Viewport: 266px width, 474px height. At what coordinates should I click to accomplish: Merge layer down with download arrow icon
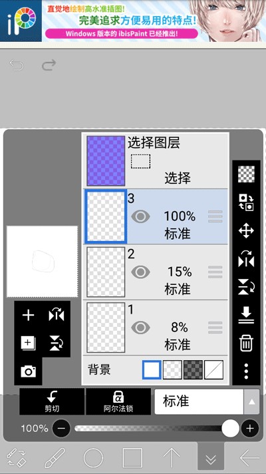click(x=246, y=316)
